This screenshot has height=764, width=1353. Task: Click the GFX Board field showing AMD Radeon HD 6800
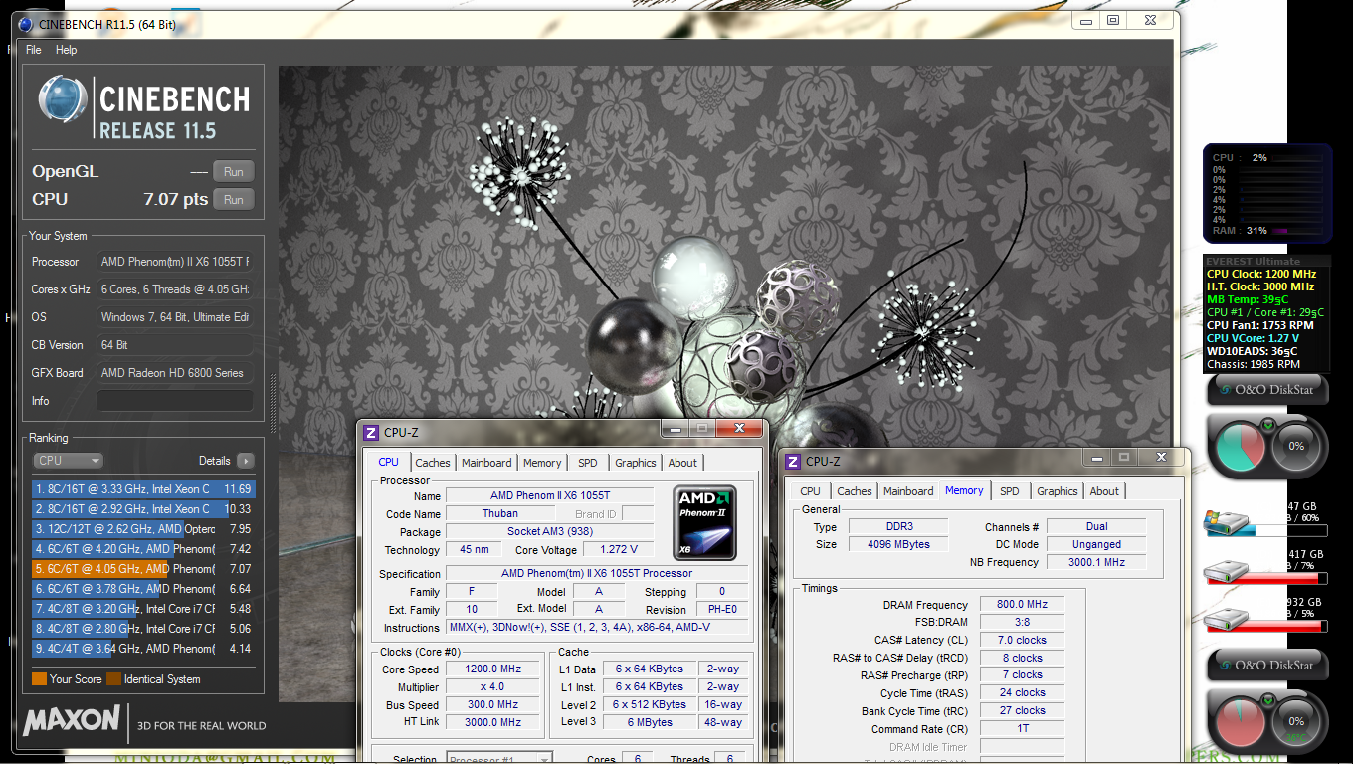click(174, 373)
